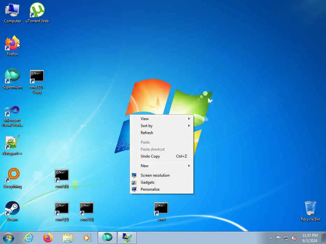Select the cmd (2) shortcut icon
The image size is (326, 244).
point(62,211)
